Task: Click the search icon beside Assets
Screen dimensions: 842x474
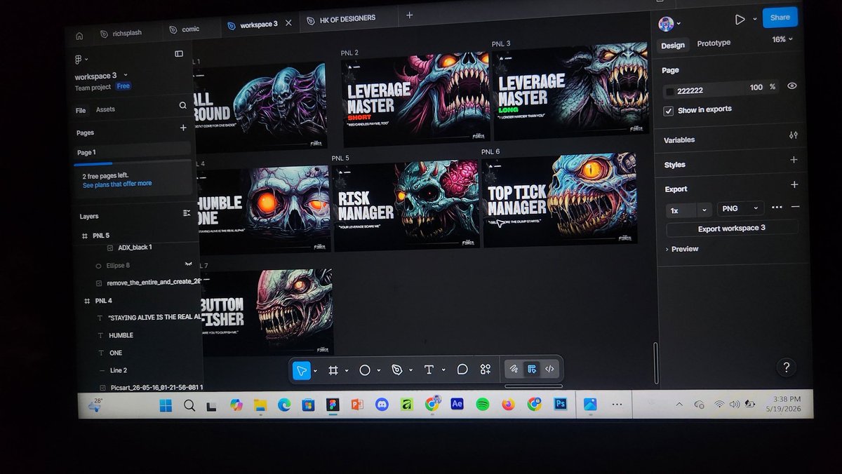Action: pyautogui.click(x=183, y=106)
